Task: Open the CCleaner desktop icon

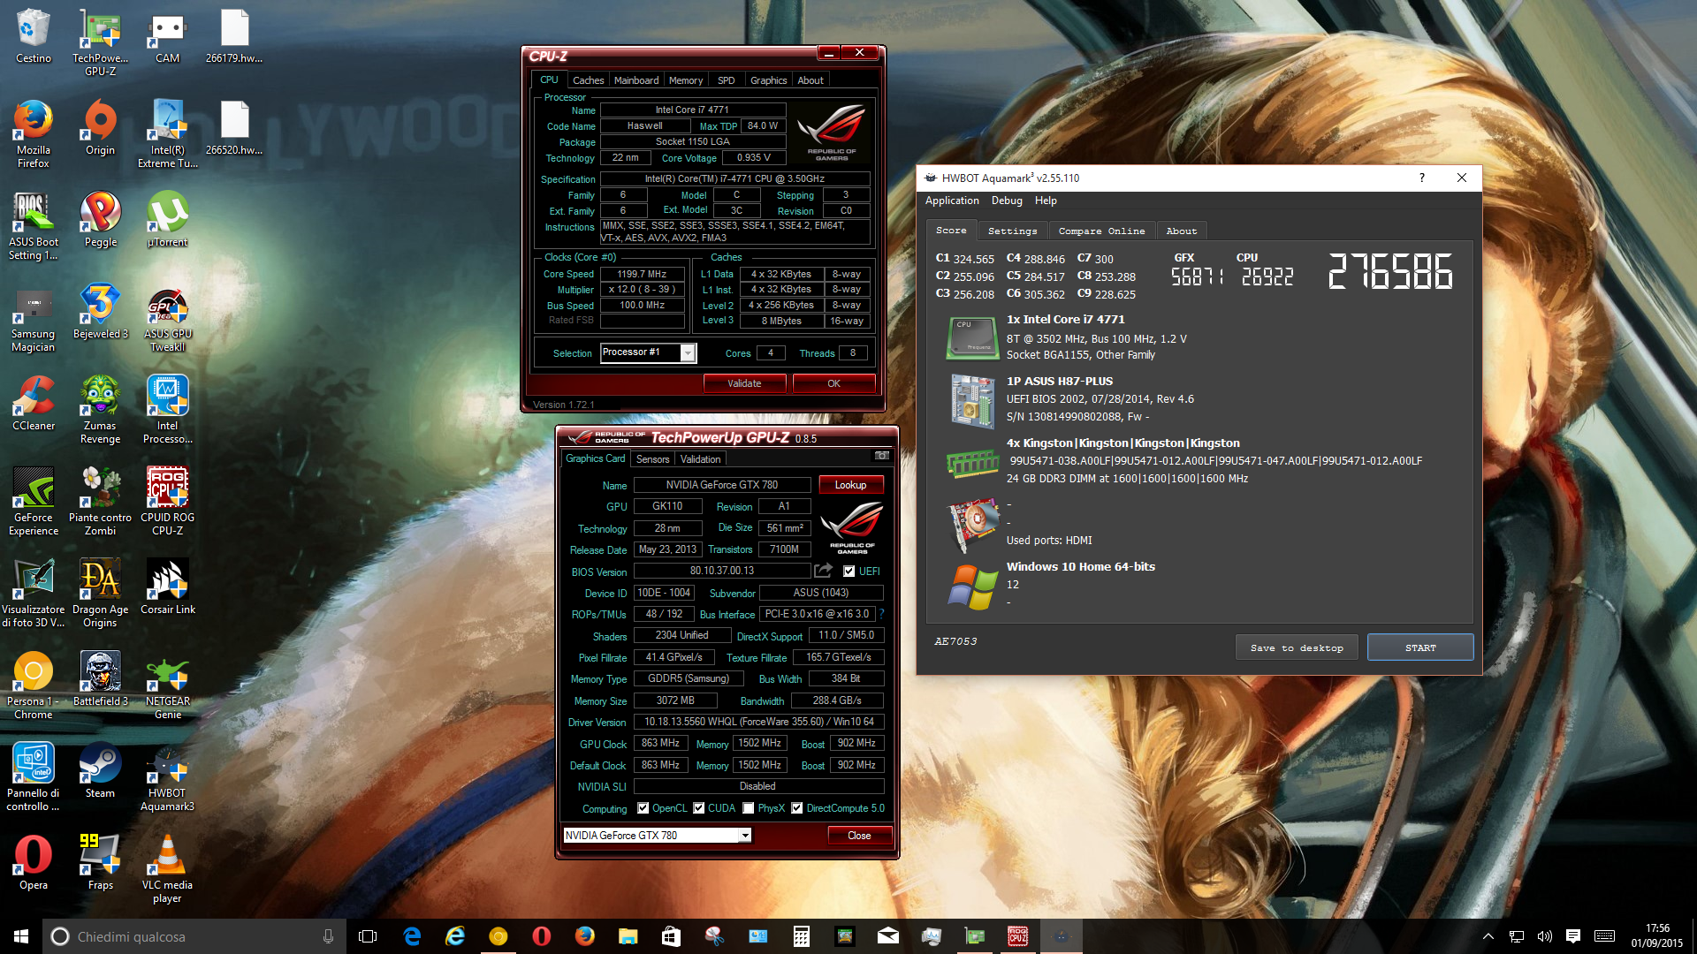Action: pos(33,404)
